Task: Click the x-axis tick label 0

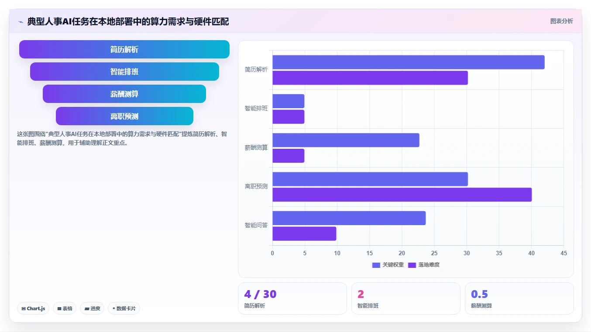Action: [x=272, y=253]
